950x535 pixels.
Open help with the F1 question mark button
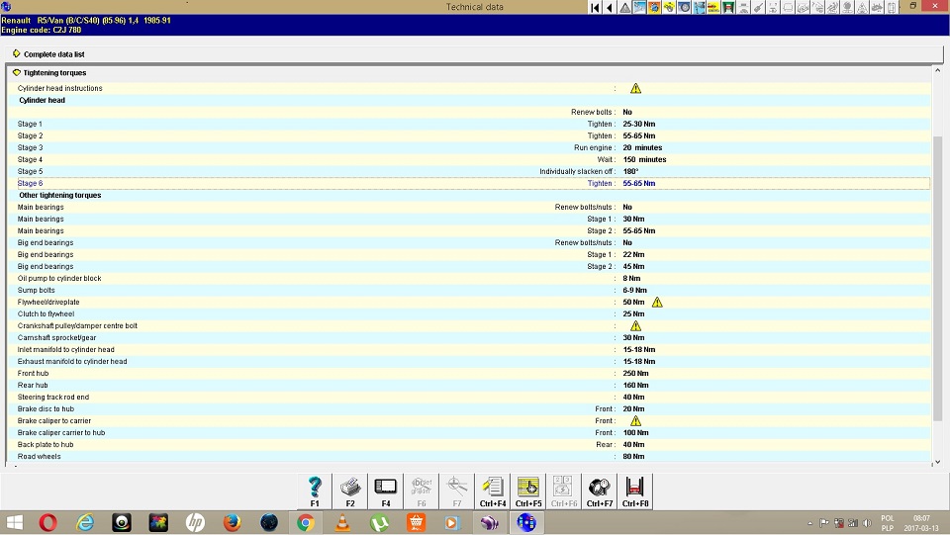point(315,490)
